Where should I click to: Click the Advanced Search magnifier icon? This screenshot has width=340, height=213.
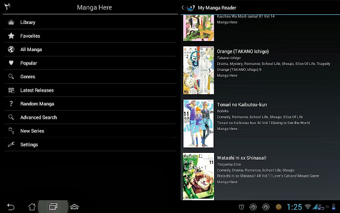(x=11, y=117)
